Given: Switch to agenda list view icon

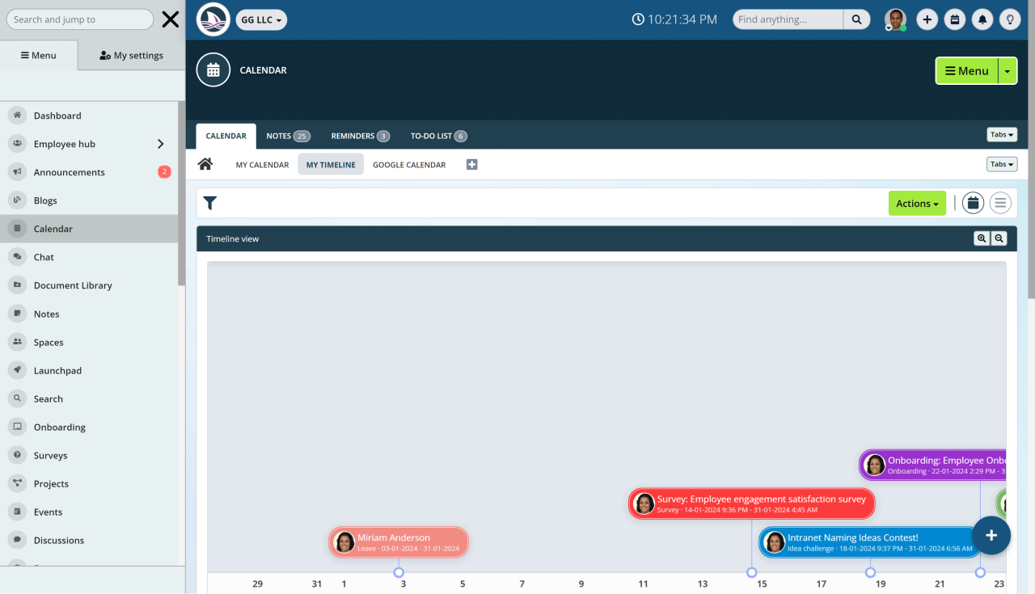Looking at the screenshot, I should (x=1000, y=203).
